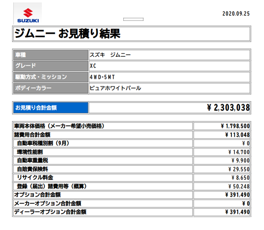Click the blue お見積り合計金額 label
The width and height of the screenshot is (264, 230).
(51, 108)
